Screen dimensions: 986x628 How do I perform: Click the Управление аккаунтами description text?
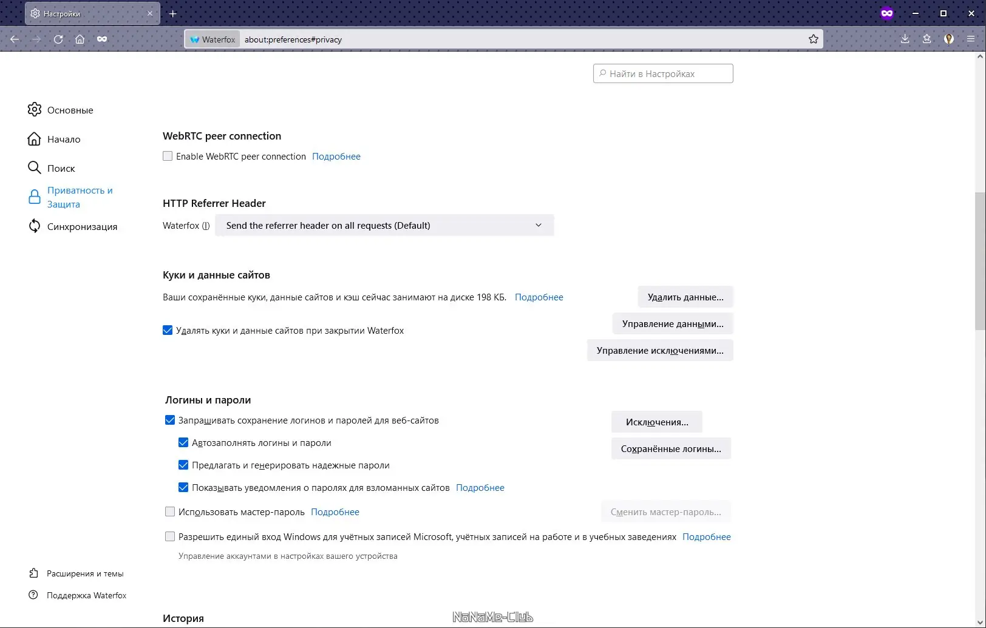288,556
